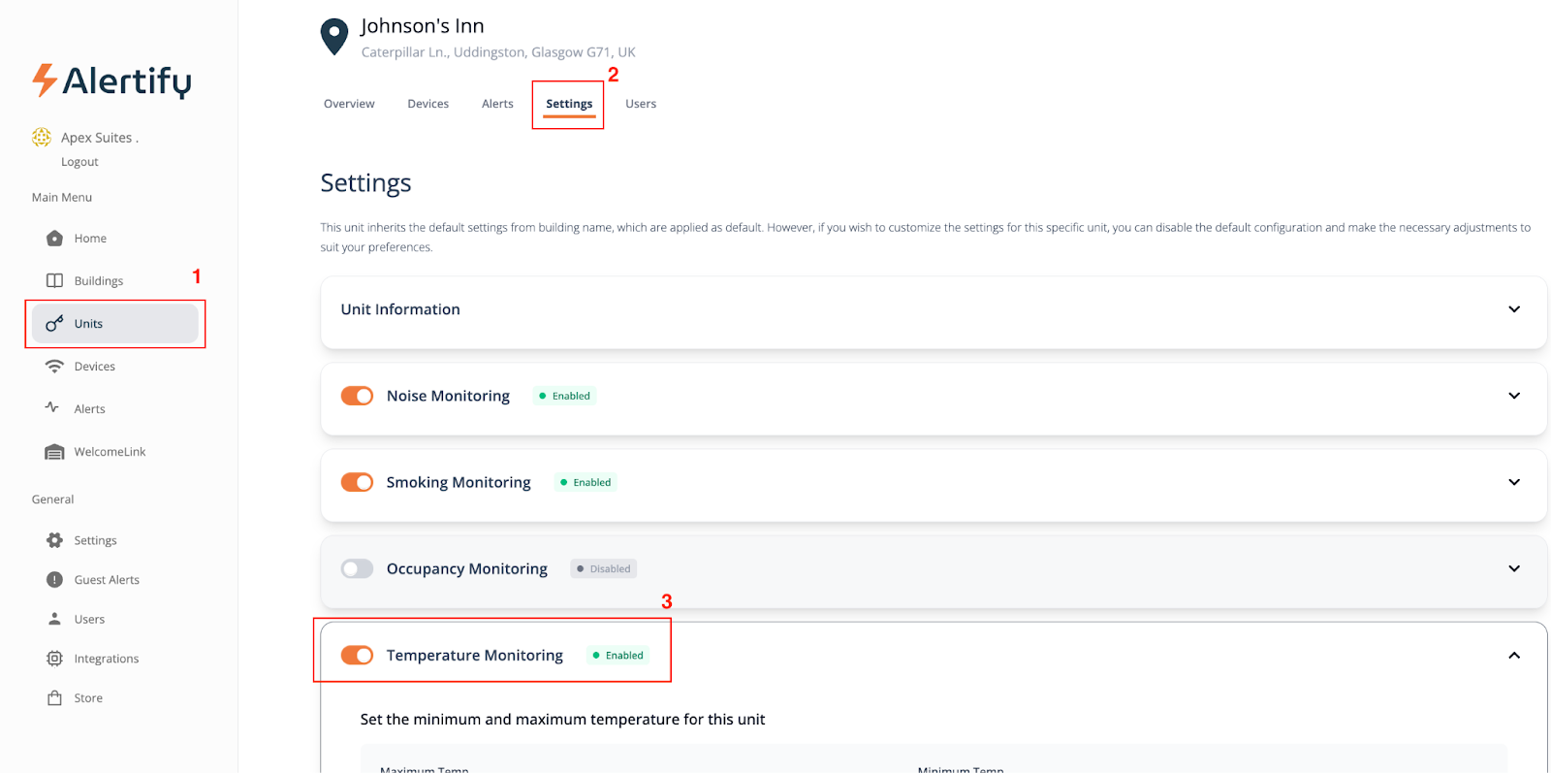This screenshot has width=1551, height=773.
Task: Click the WelcomeLink icon in sidebar
Action: pyautogui.click(x=55, y=452)
